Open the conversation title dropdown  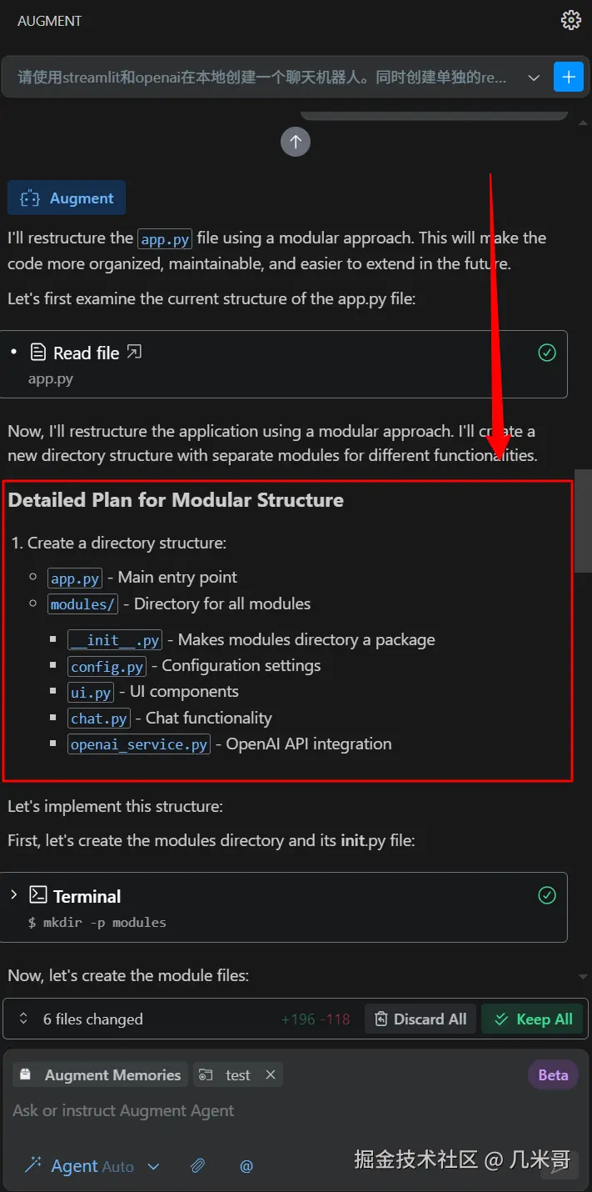coord(534,78)
